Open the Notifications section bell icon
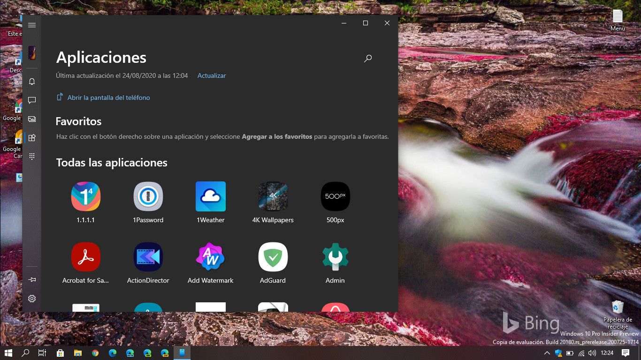 [32, 82]
